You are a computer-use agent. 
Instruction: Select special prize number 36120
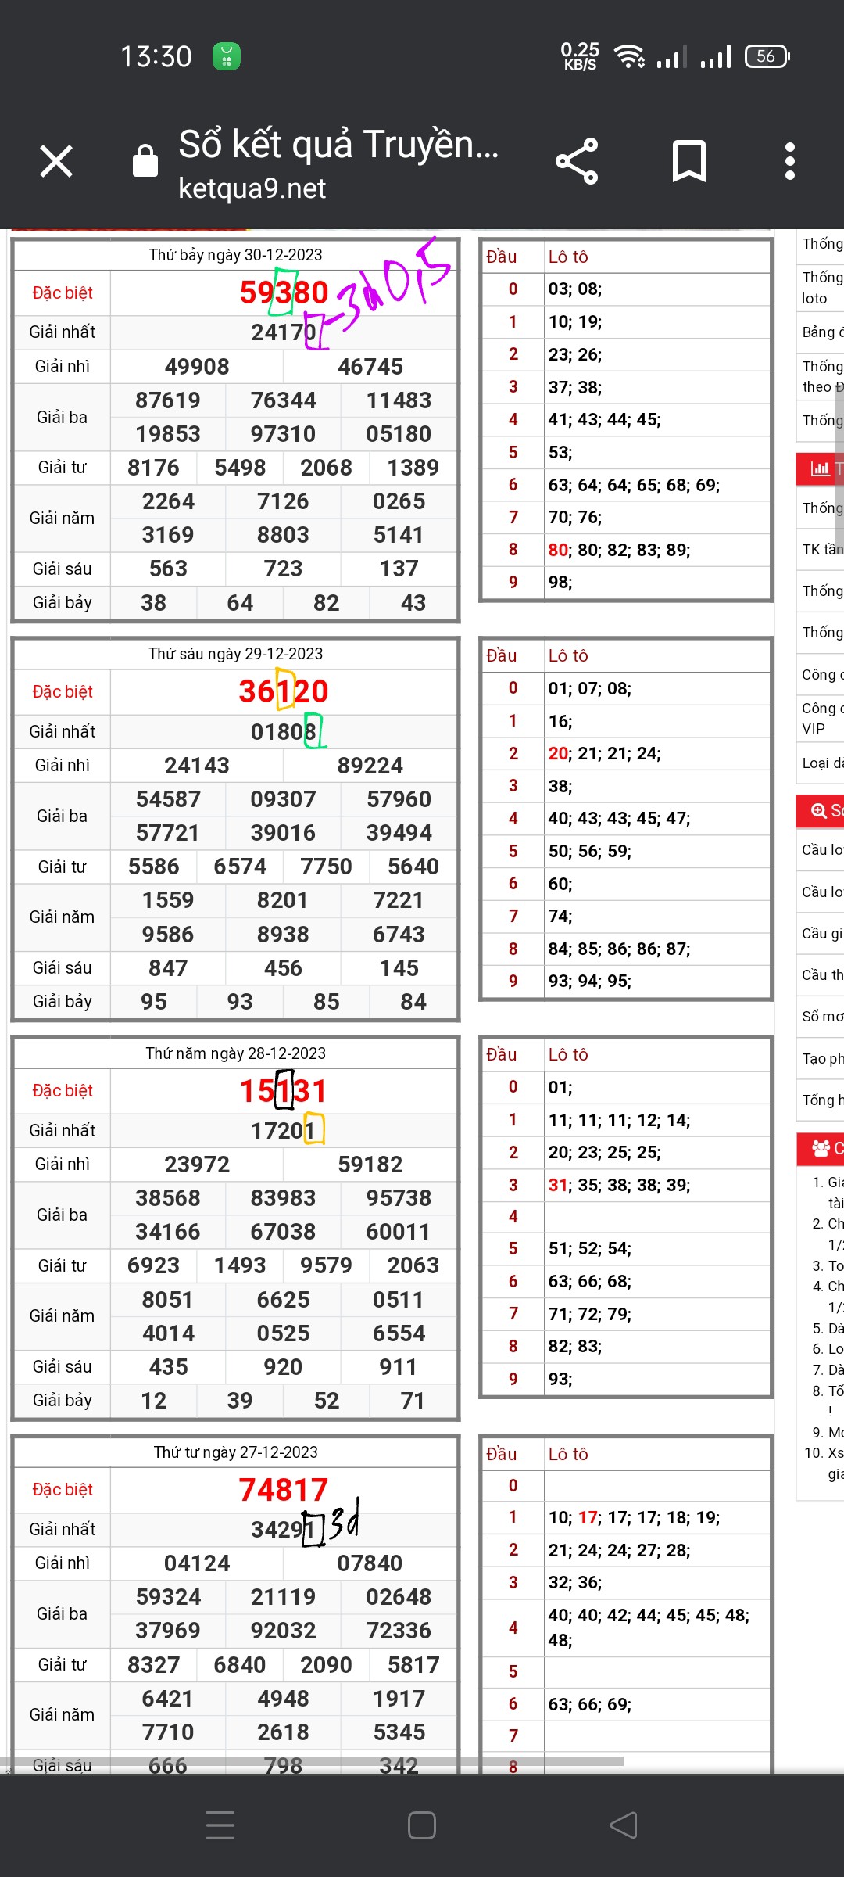284,691
